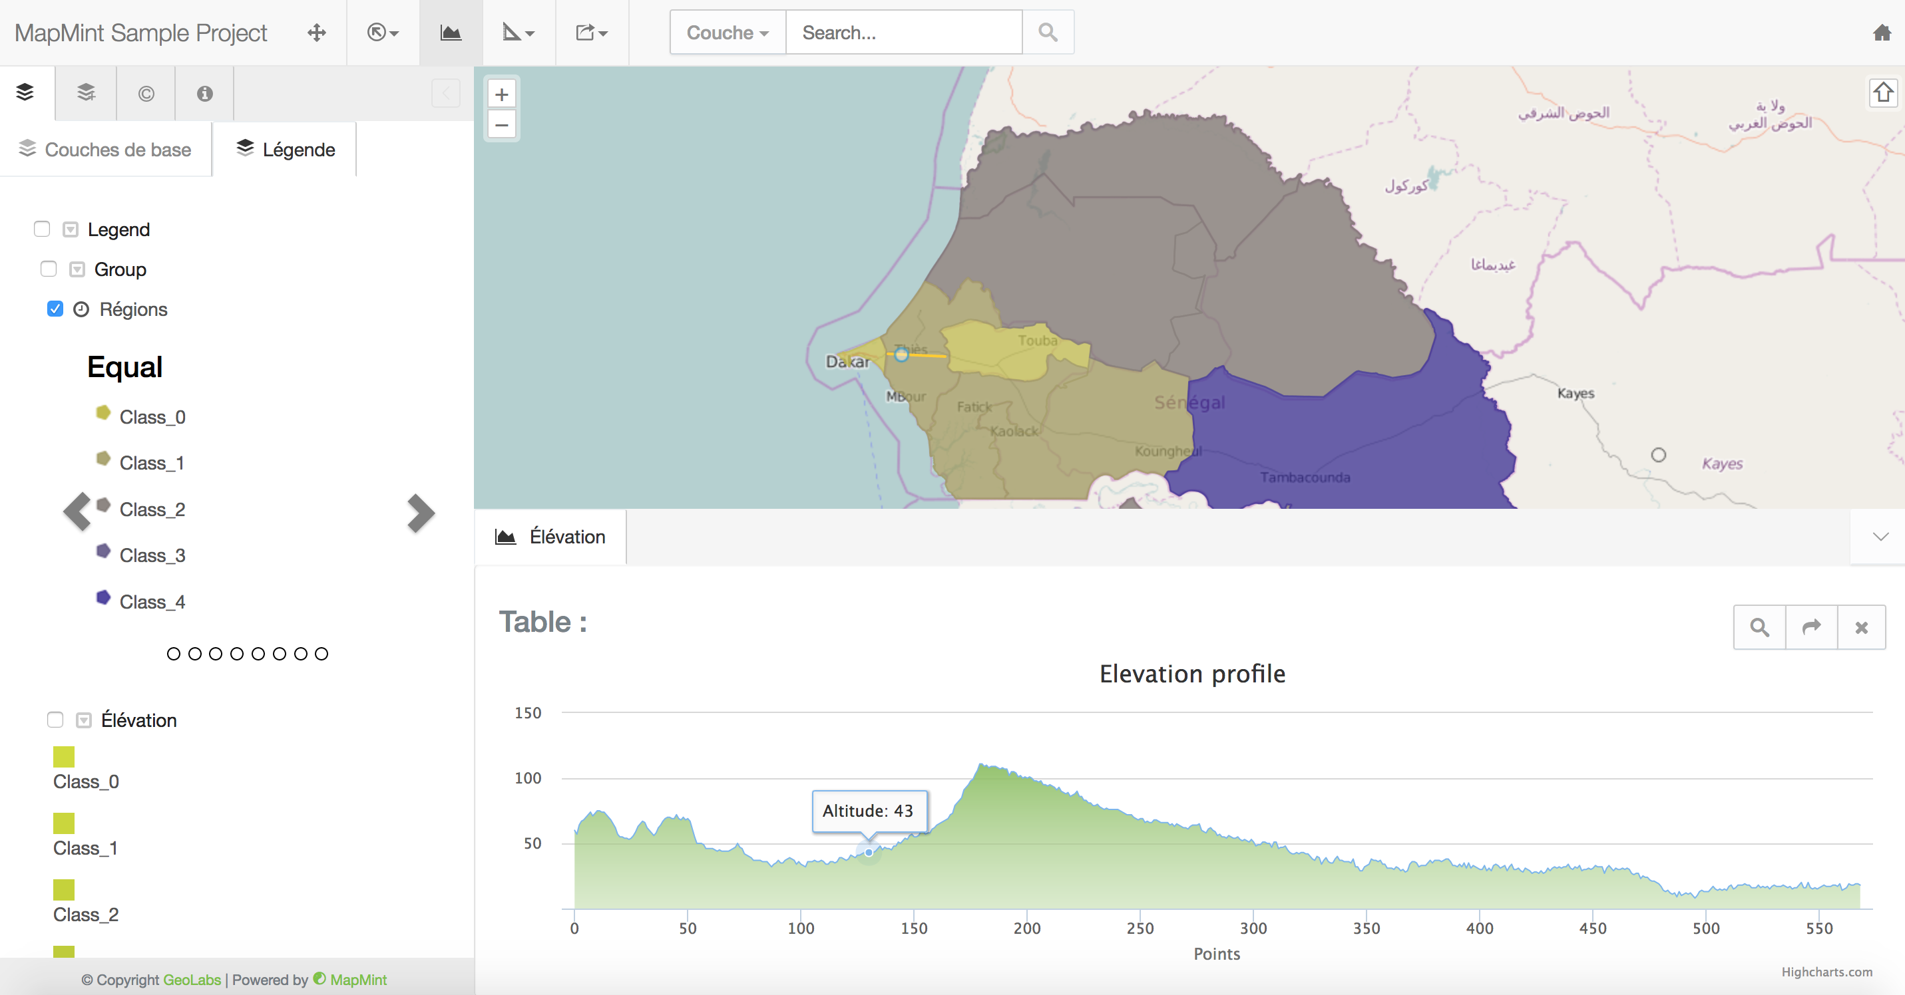Uncheck the Régions layer
Image resolution: width=1905 pixels, height=995 pixels.
coord(55,309)
